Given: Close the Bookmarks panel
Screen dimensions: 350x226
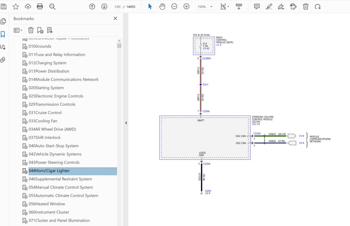Looking at the screenshot, I should [115, 18].
